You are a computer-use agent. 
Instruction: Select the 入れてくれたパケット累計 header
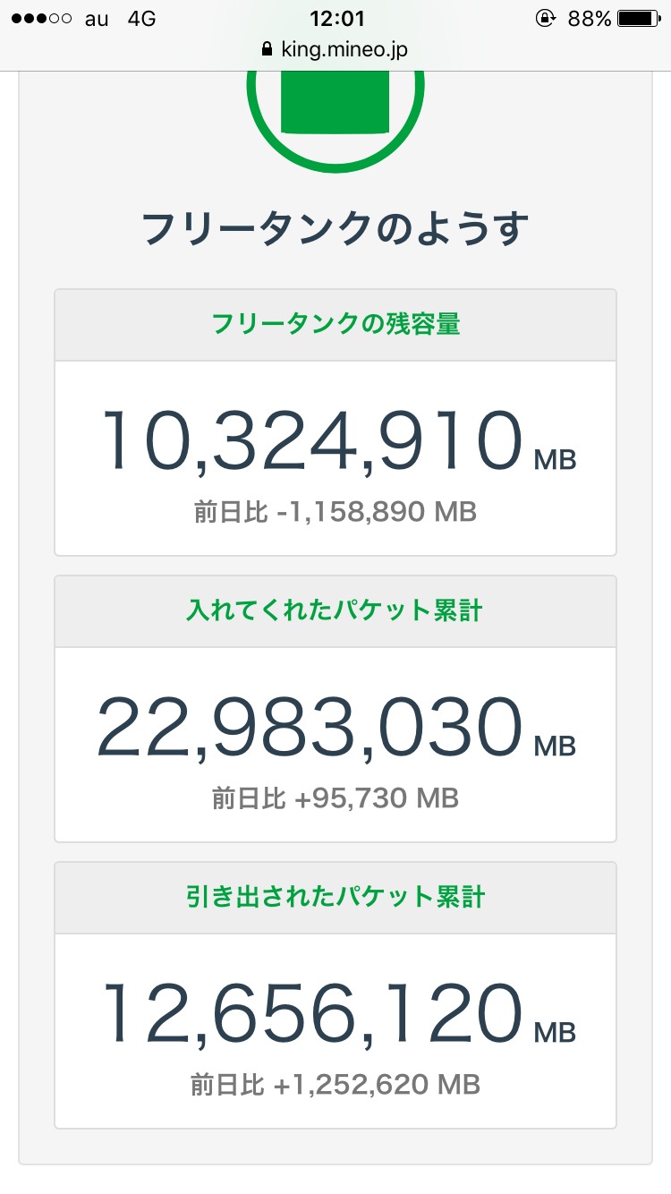(x=335, y=610)
